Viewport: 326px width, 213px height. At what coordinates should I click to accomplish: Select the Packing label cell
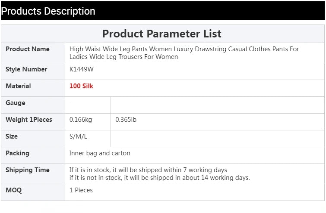[x=33, y=155]
